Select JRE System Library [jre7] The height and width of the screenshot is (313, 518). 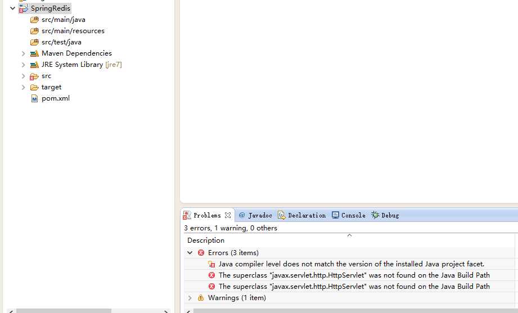pos(82,65)
